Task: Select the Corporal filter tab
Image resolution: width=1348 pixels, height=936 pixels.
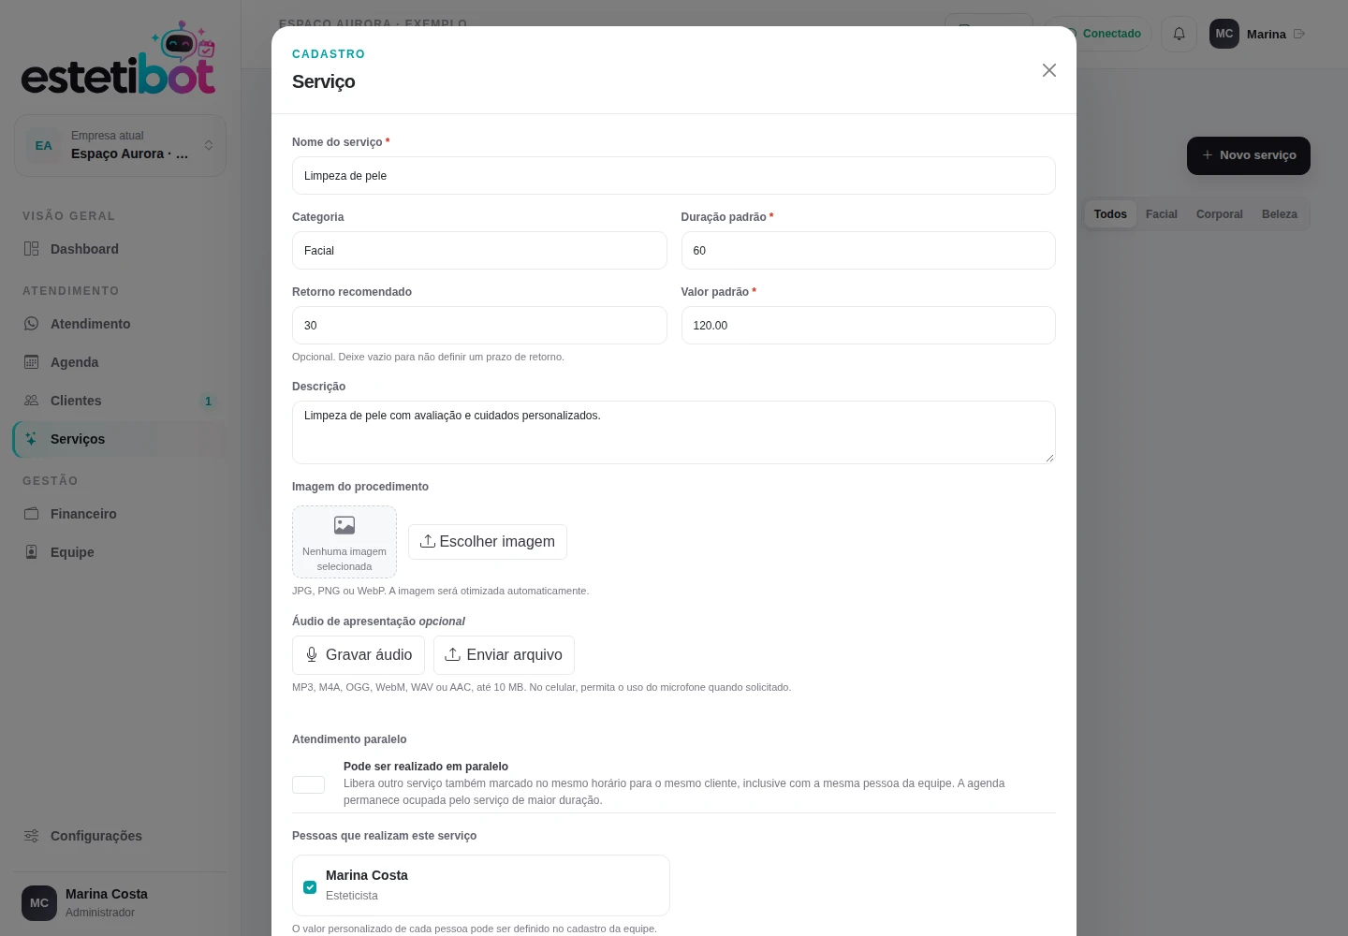Action: 1219,214
